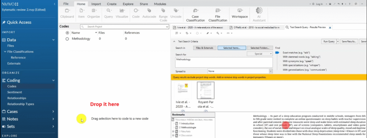The height and width of the screenshot is (138, 367).
Task: Switch to the Explore ribbon tab
Action: (x=128, y=4)
